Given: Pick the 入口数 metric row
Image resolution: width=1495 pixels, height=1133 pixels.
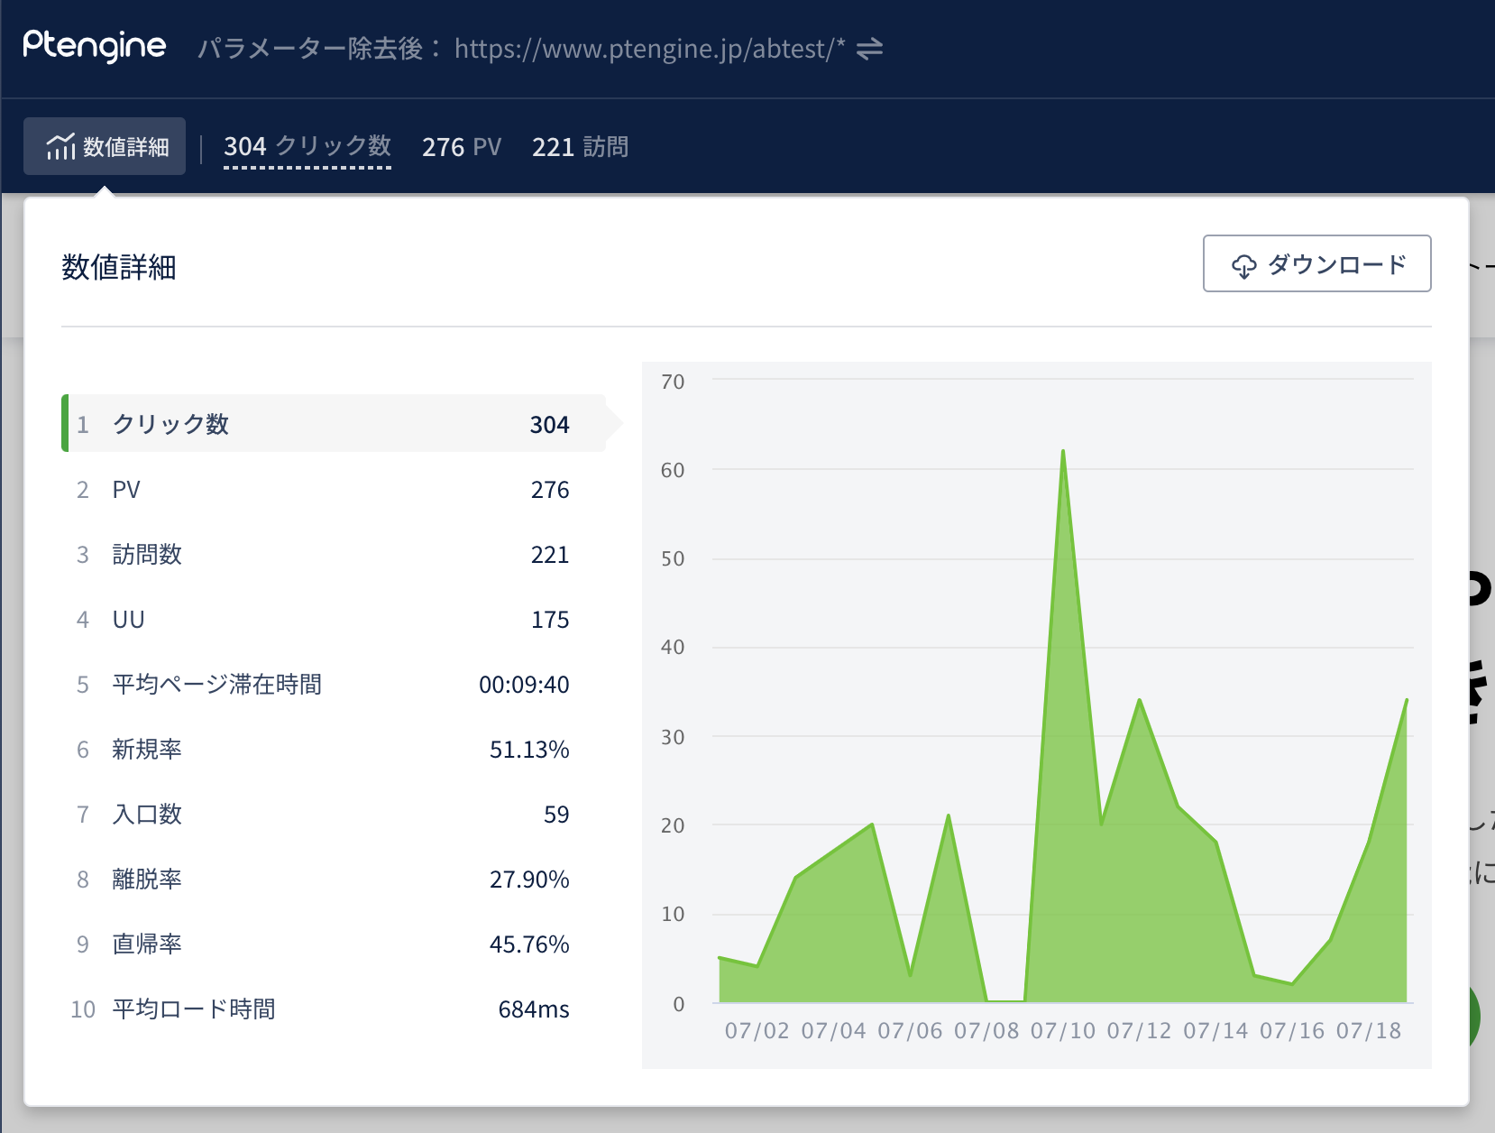Looking at the screenshot, I should pos(334,815).
